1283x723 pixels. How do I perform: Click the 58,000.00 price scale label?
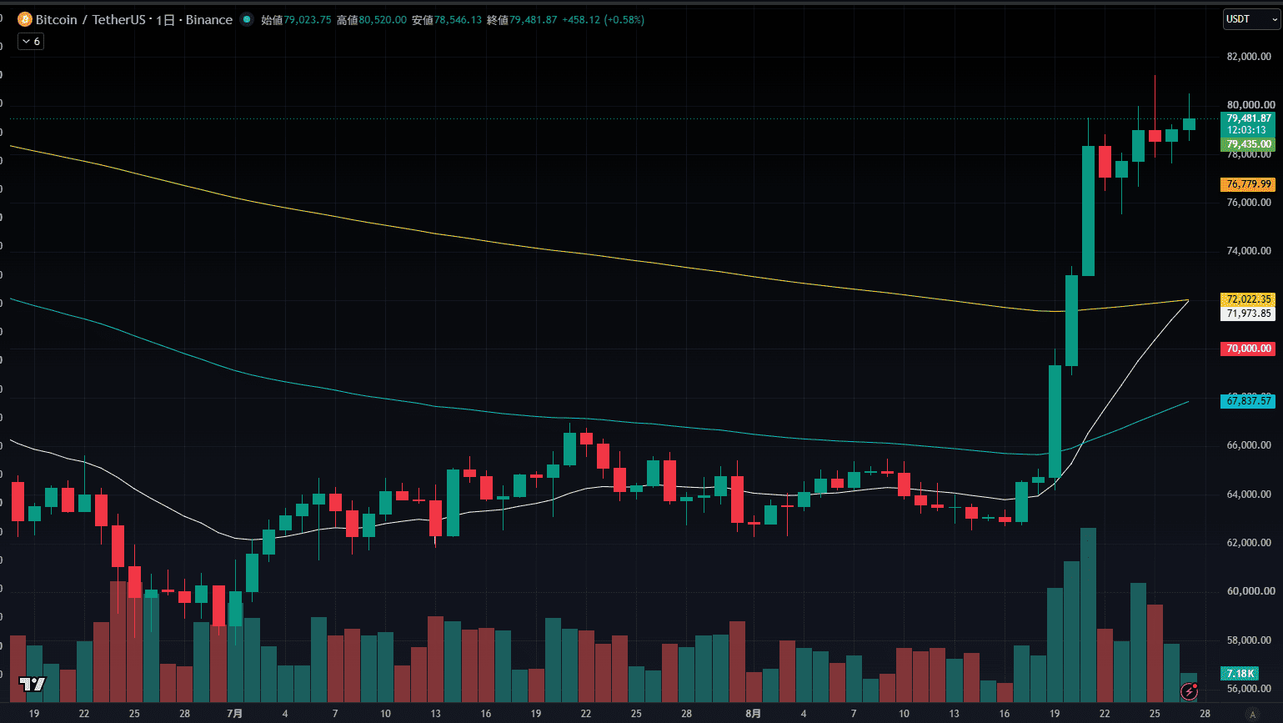click(1249, 640)
